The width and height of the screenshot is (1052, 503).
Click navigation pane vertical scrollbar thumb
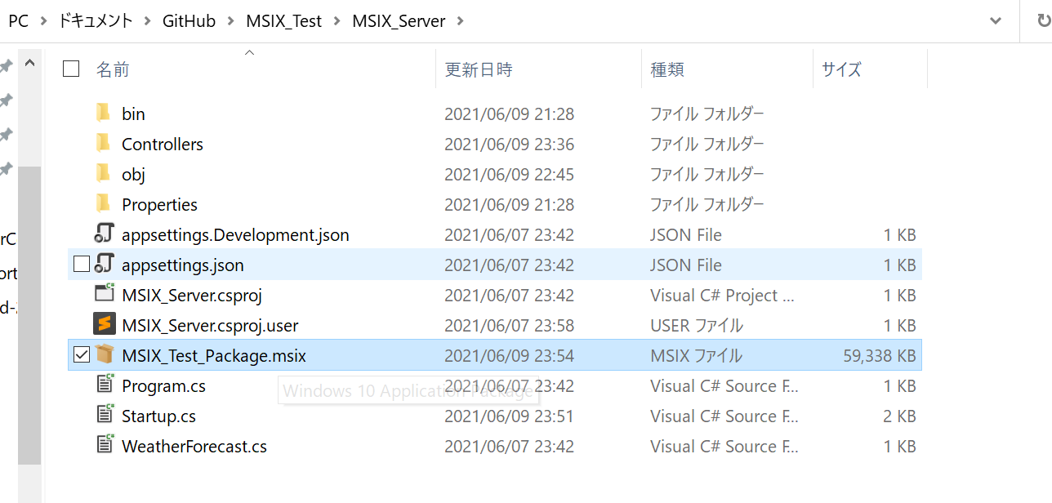tap(29, 314)
